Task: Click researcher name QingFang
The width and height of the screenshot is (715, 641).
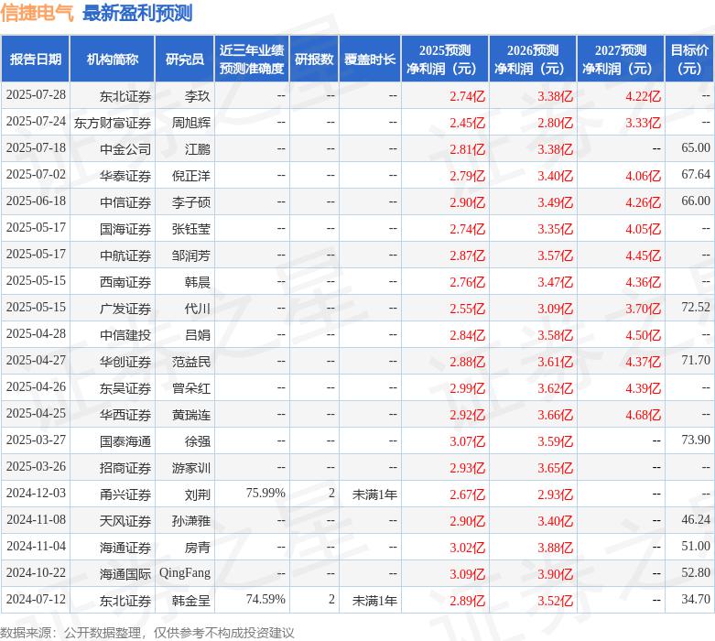Action: coord(185,573)
